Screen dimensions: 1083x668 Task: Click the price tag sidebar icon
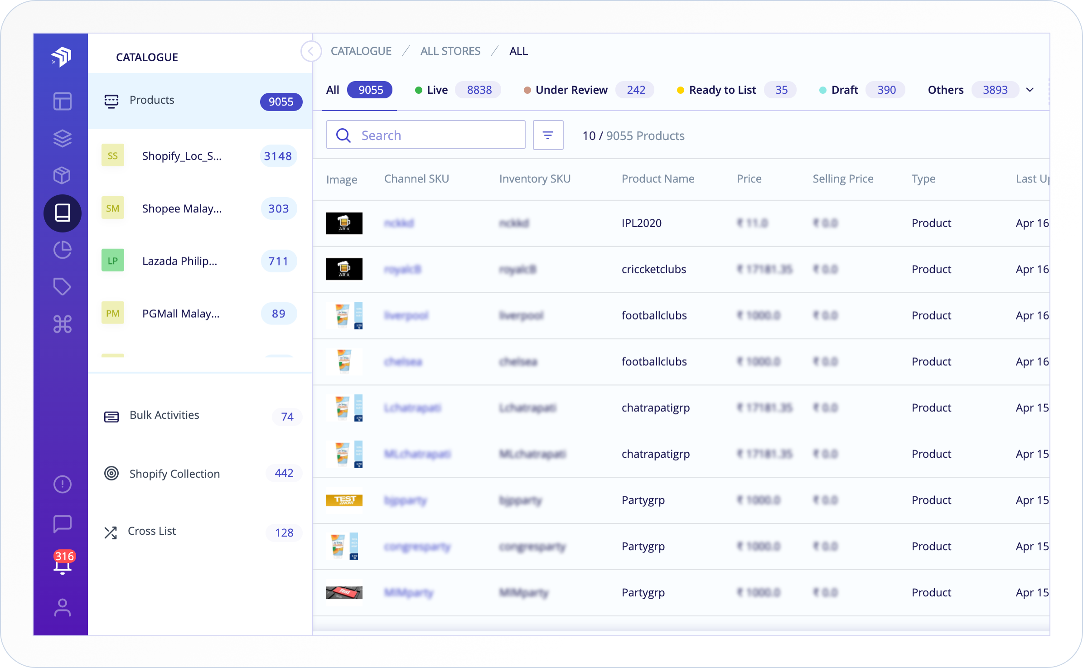point(62,287)
